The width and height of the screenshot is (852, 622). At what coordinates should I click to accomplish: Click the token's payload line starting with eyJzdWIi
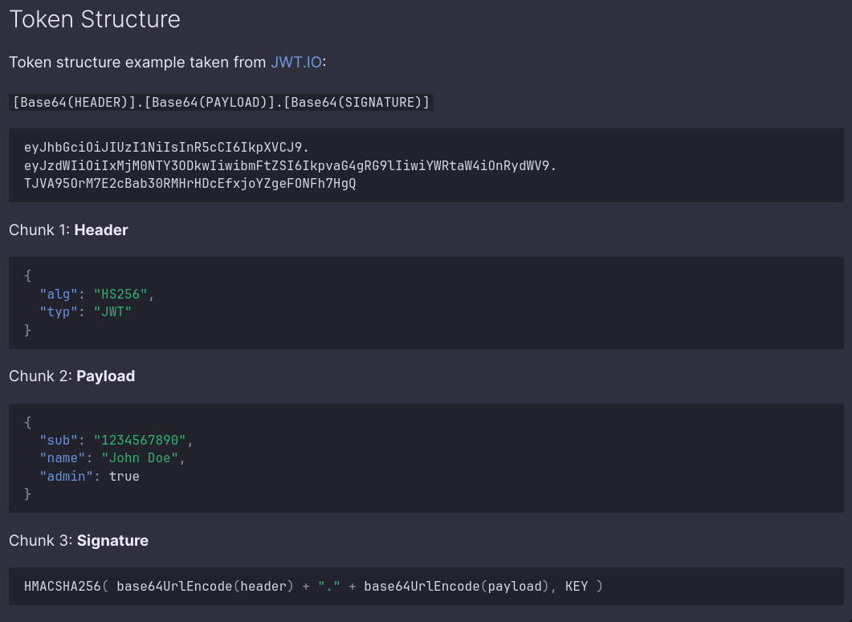(x=290, y=165)
